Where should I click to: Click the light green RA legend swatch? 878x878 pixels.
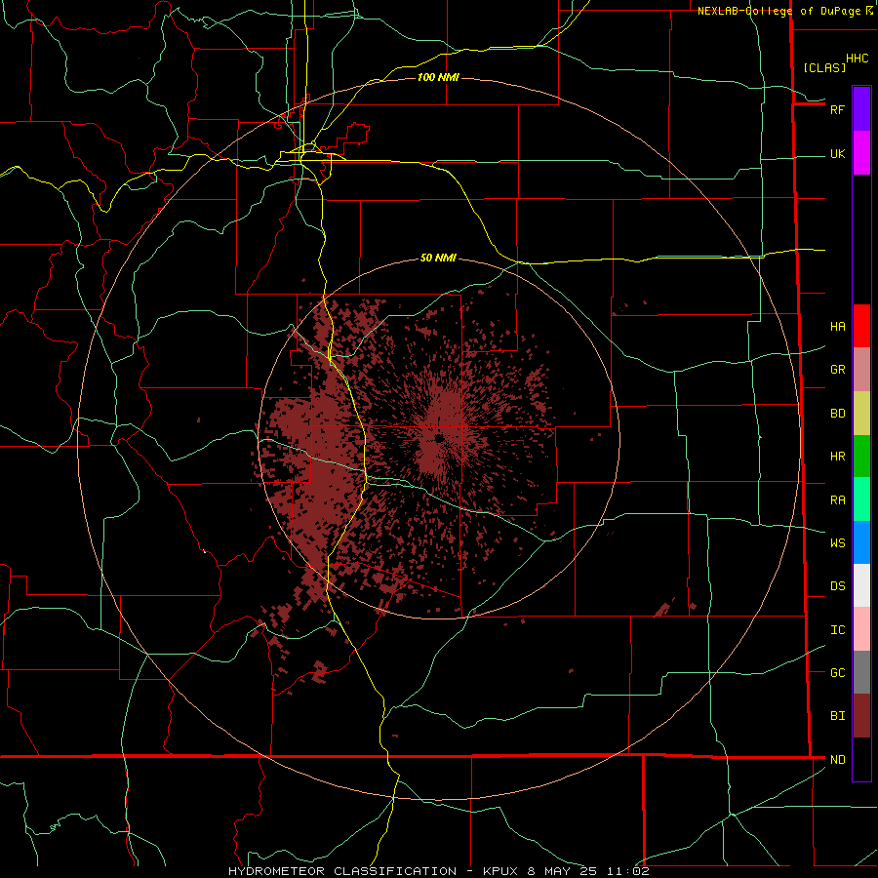pos(861,499)
